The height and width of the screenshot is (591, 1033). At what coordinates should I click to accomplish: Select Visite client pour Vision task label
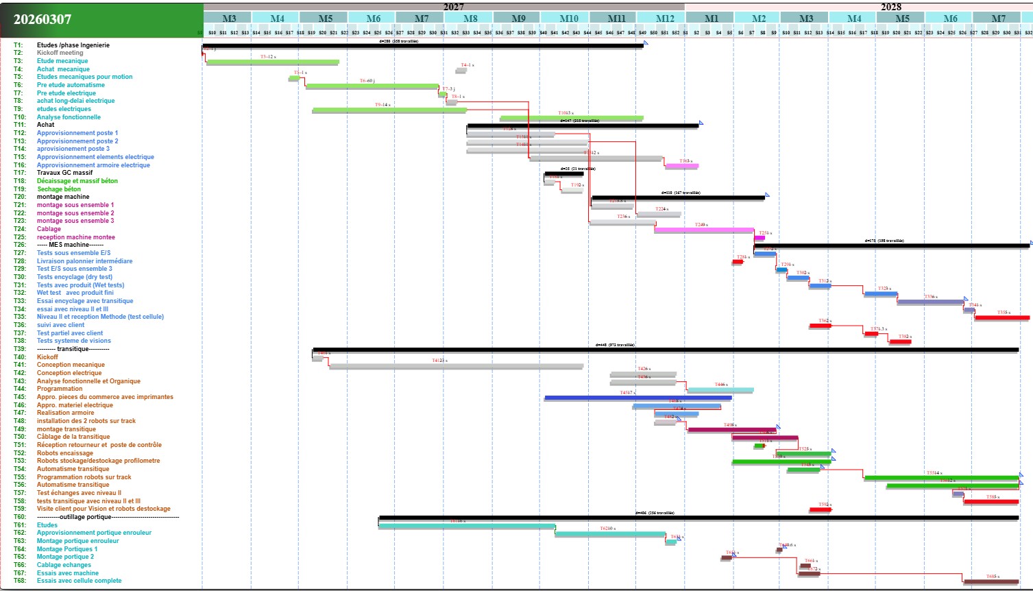pos(104,509)
